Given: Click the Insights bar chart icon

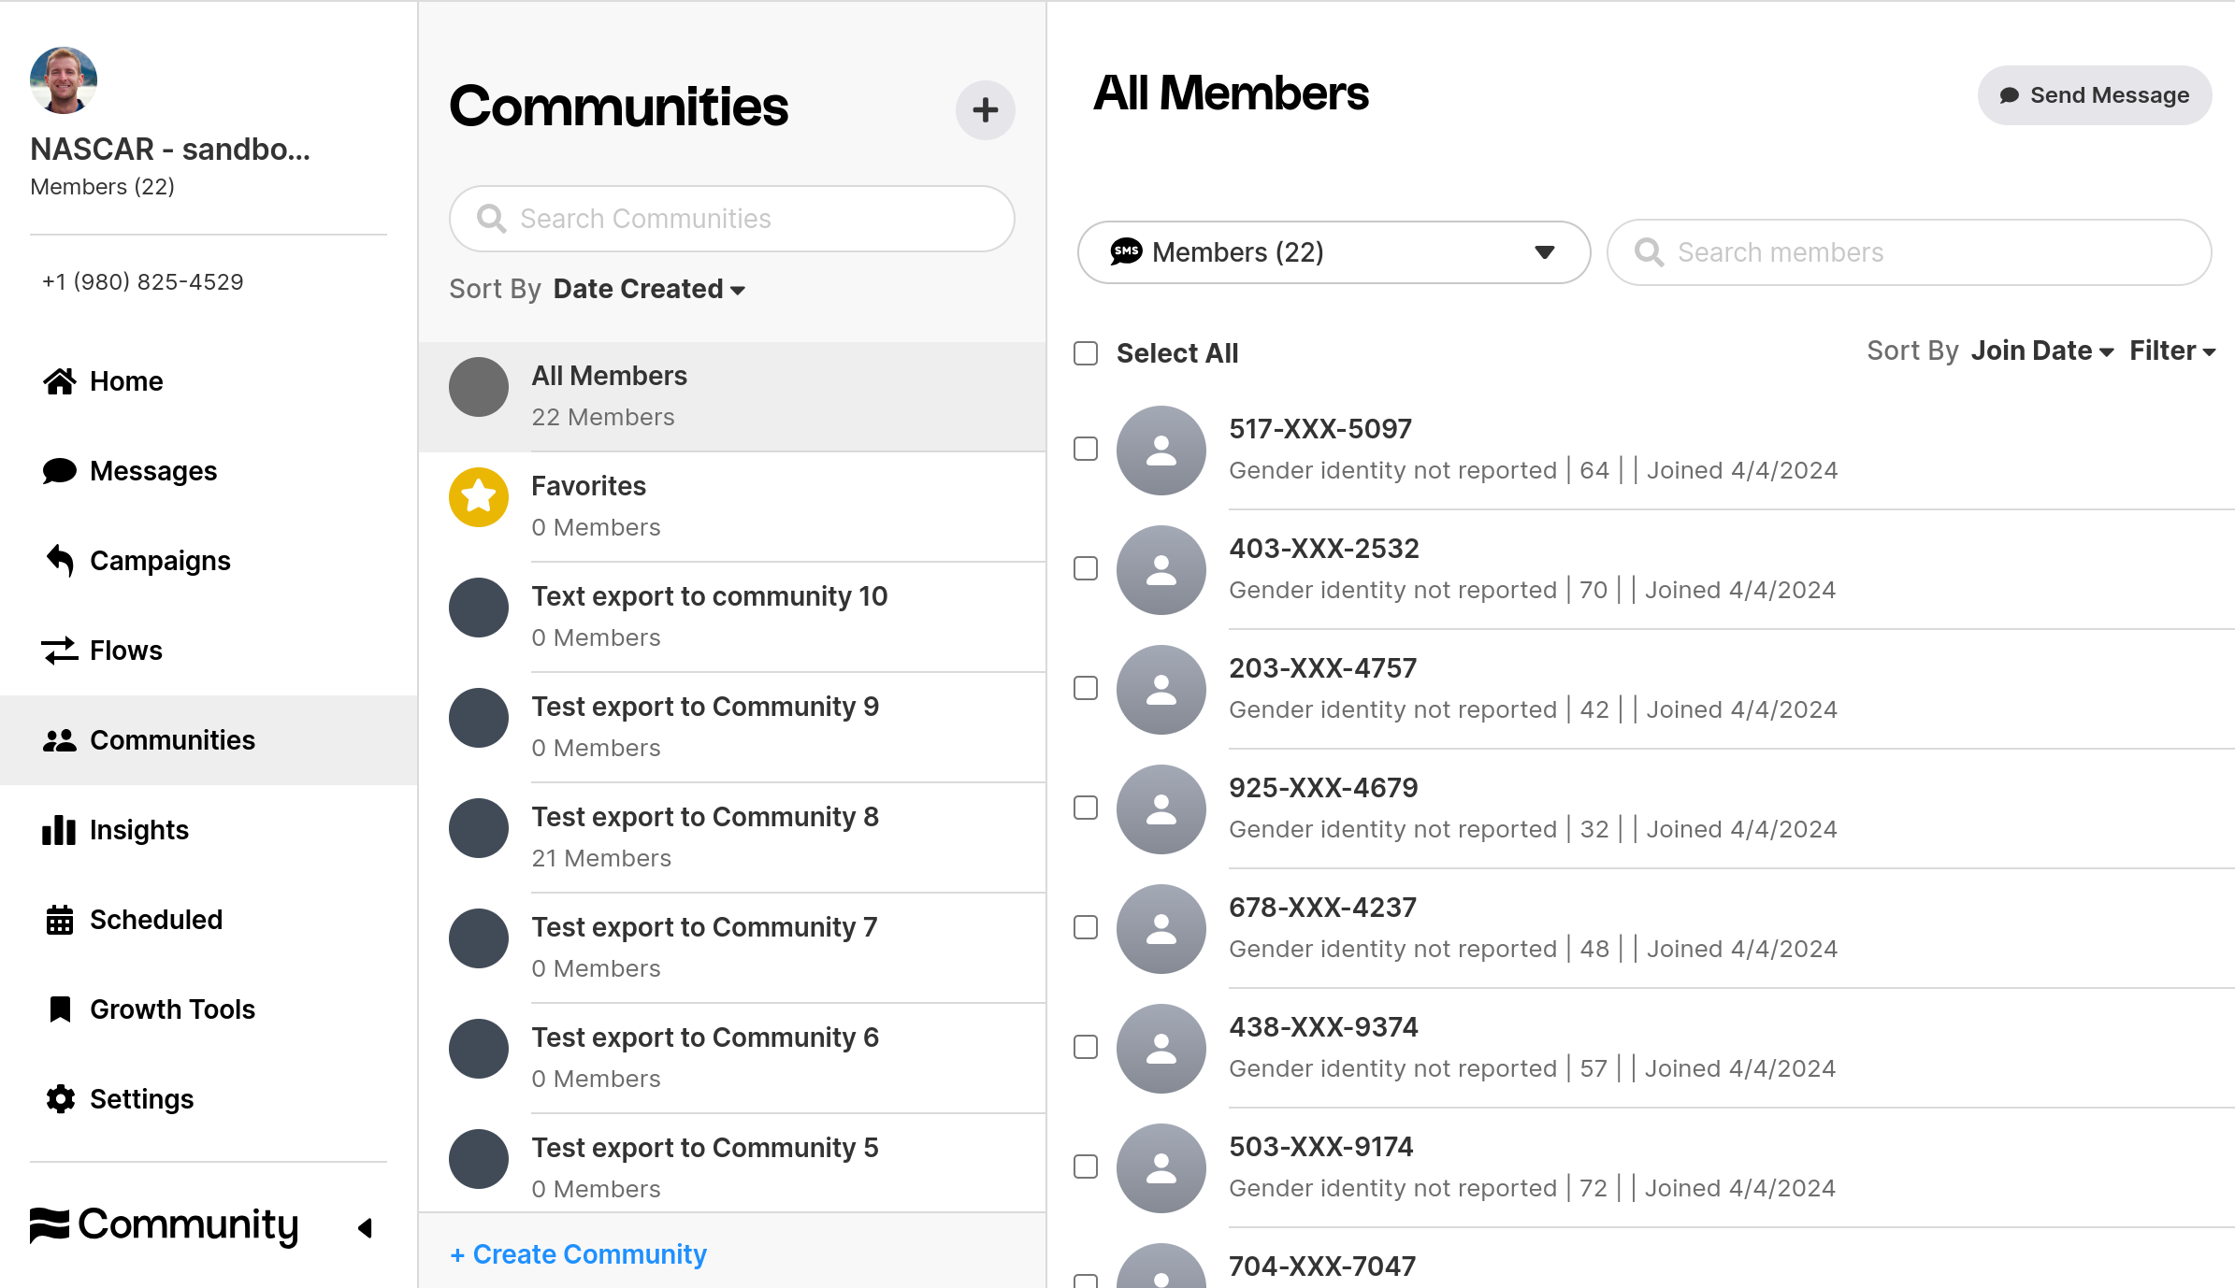Looking at the screenshot, I should (59, 830).
